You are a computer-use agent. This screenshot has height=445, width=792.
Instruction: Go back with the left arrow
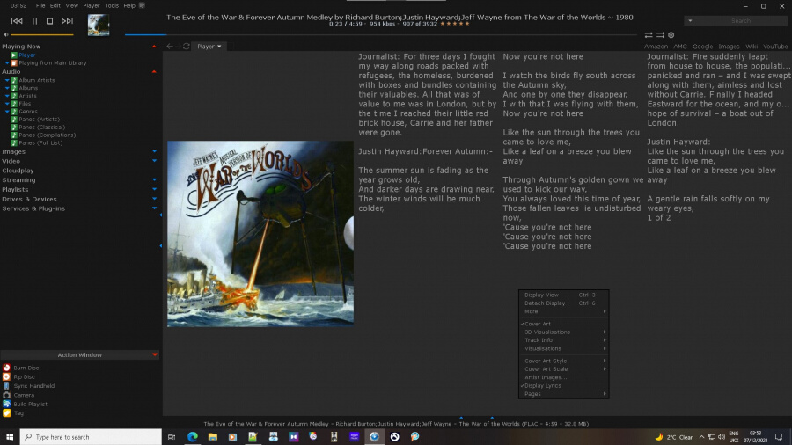170,46
